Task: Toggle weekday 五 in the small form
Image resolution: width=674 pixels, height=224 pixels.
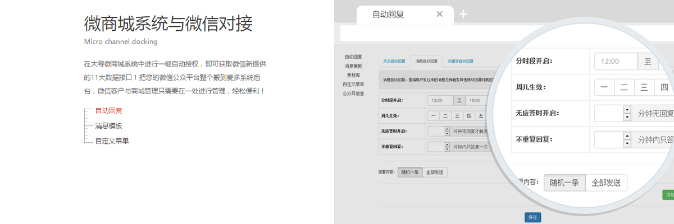Action: (481, 116)
